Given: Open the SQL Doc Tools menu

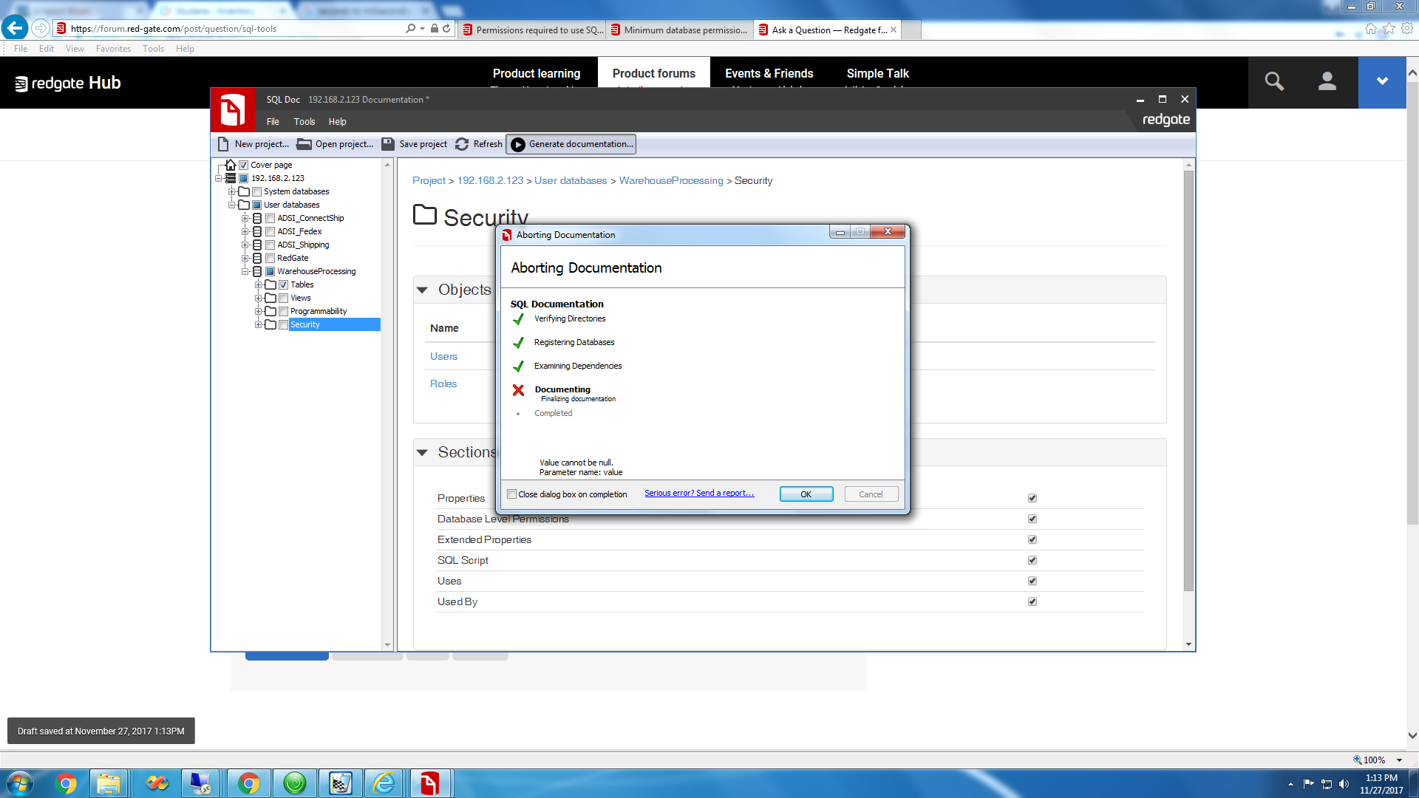Looking at the screenshot, I should pyautogui.click(x=304, y=122).
